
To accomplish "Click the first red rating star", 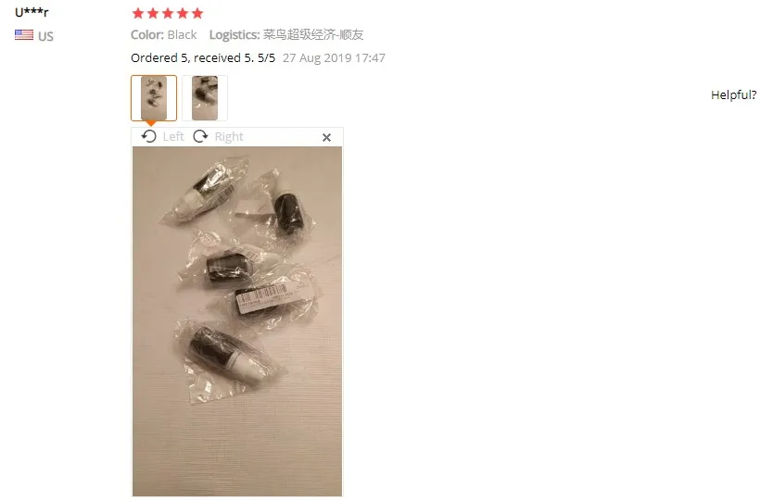I will tap(138, 13).
